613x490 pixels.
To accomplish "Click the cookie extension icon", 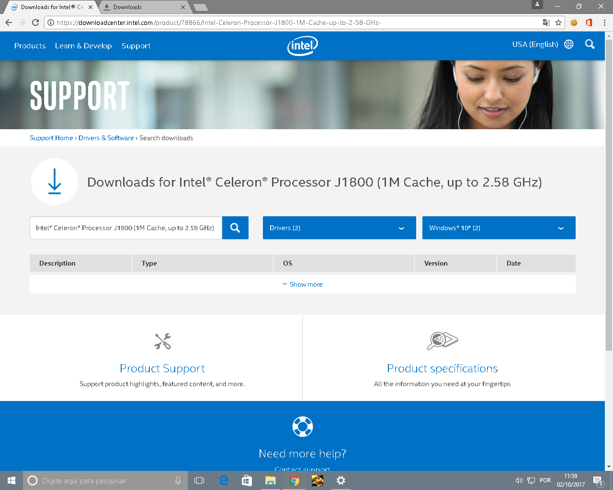I will click(x=574, y=22).
